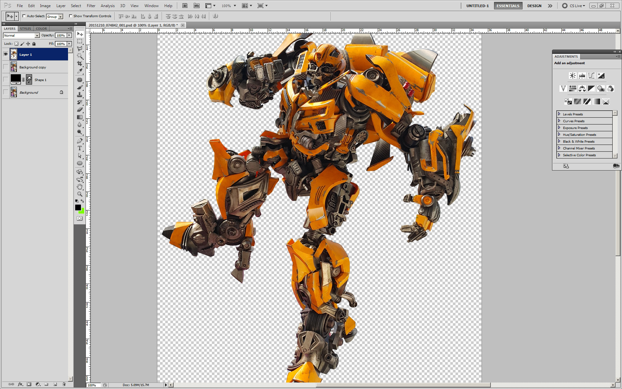
Task: Select the Brush tool
Action: 80,87
